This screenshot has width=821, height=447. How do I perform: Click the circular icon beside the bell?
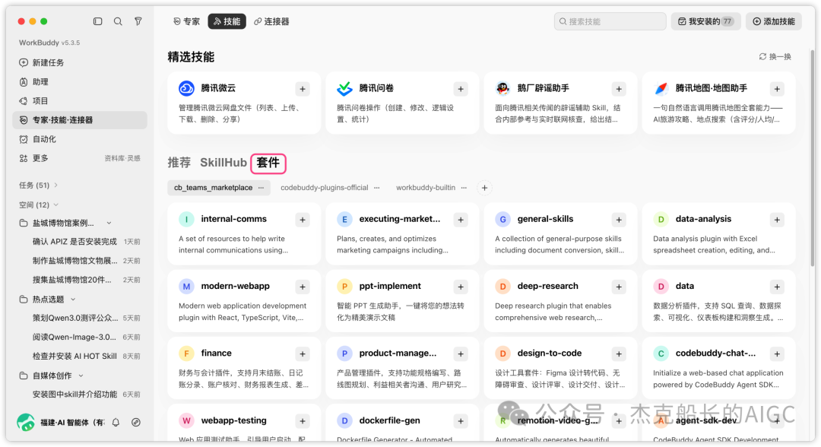(135, 423)
